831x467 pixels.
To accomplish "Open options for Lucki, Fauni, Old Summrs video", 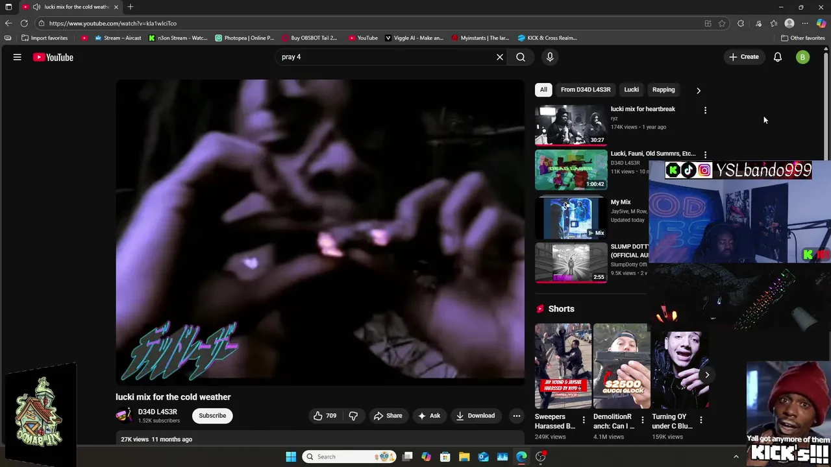I will pyautogui.click(x=705, y=154).
